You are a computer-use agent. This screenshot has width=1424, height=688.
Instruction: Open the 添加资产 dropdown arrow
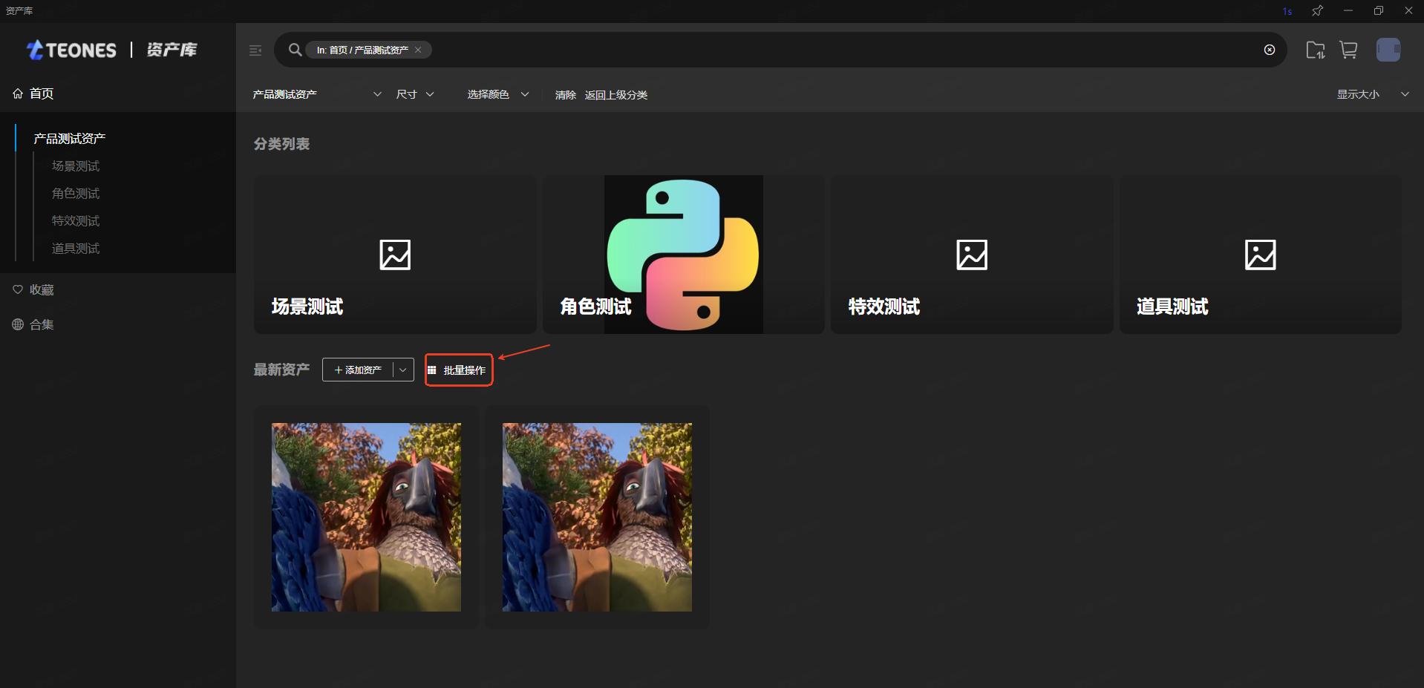(403, 370)
